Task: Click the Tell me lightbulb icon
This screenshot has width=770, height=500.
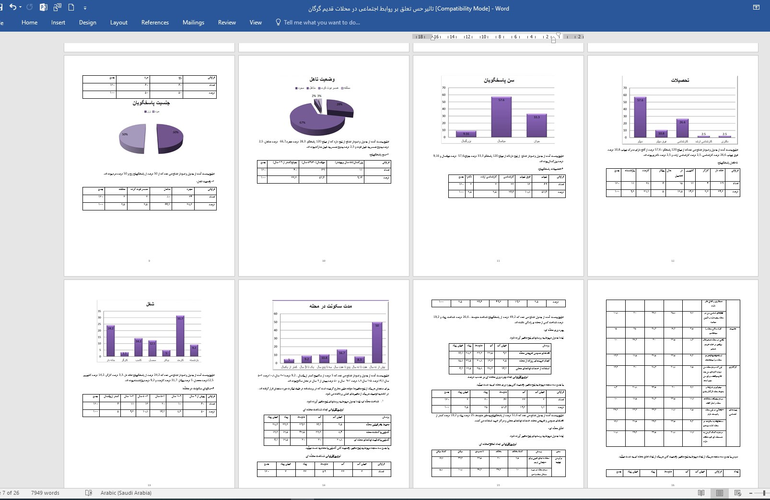Action: point(278,22)
